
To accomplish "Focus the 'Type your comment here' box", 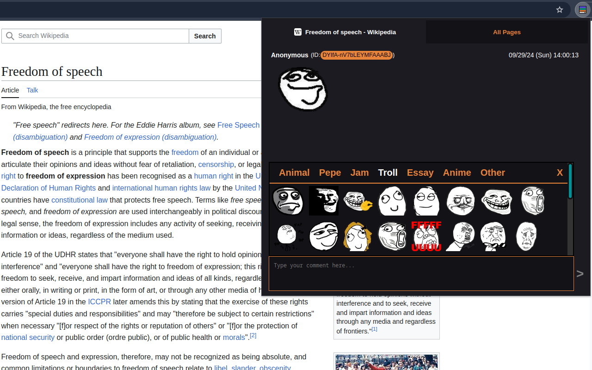I will click(421, 274).
